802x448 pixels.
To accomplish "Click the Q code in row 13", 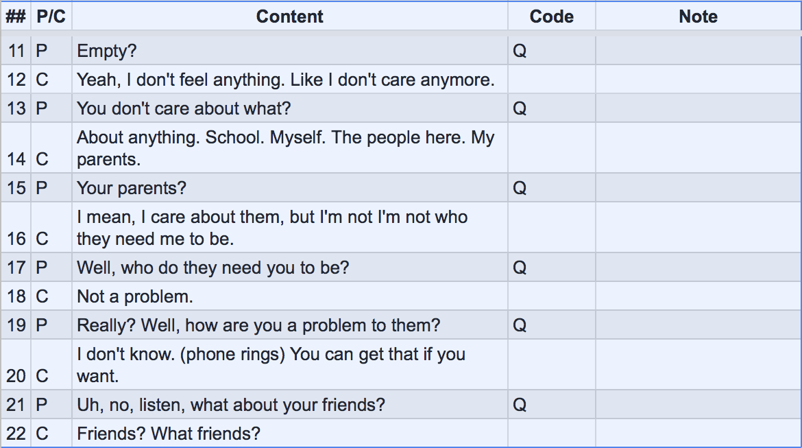I will coord(520,108).
